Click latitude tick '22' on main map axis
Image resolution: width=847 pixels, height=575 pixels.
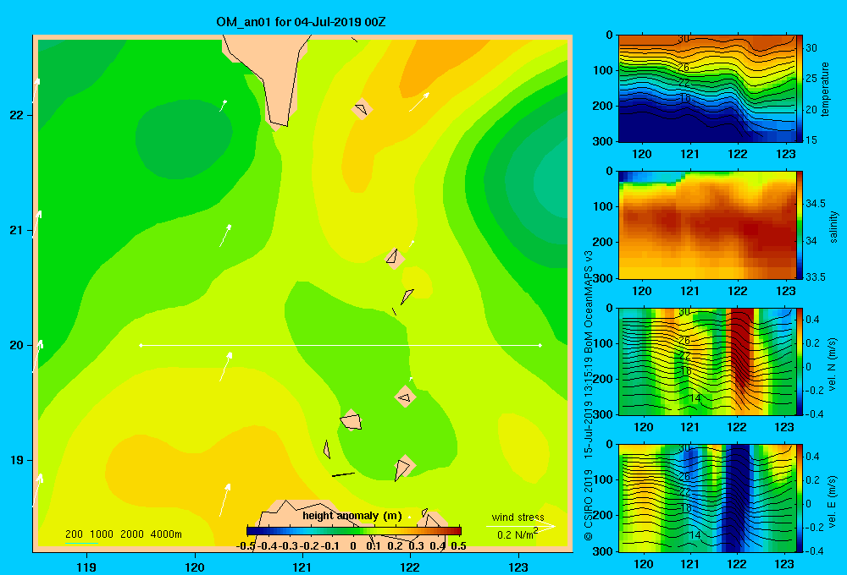17,115
